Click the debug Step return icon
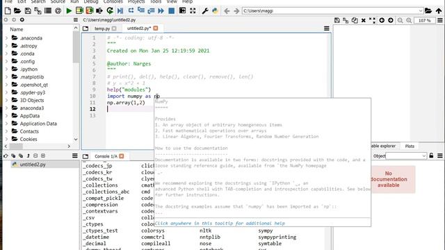This screenshot has width=445, height=250. 151,11
